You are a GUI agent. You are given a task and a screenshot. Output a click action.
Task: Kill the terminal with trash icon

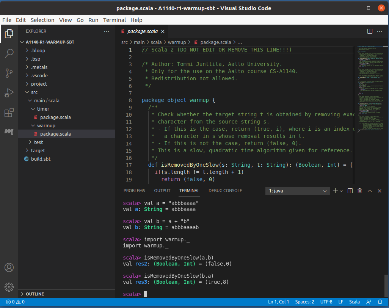[x=360, y=191]
